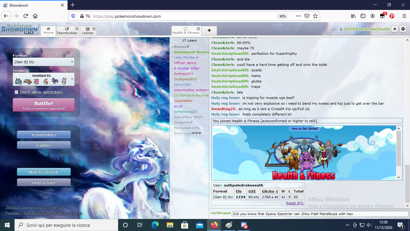Click the Windows taskbar search box
Viewport: 410px width, 231px height.
click(66, 225)
